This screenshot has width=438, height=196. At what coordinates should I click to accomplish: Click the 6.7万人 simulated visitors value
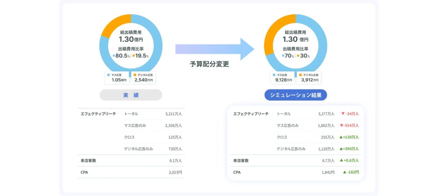click(x=328, y=161)
